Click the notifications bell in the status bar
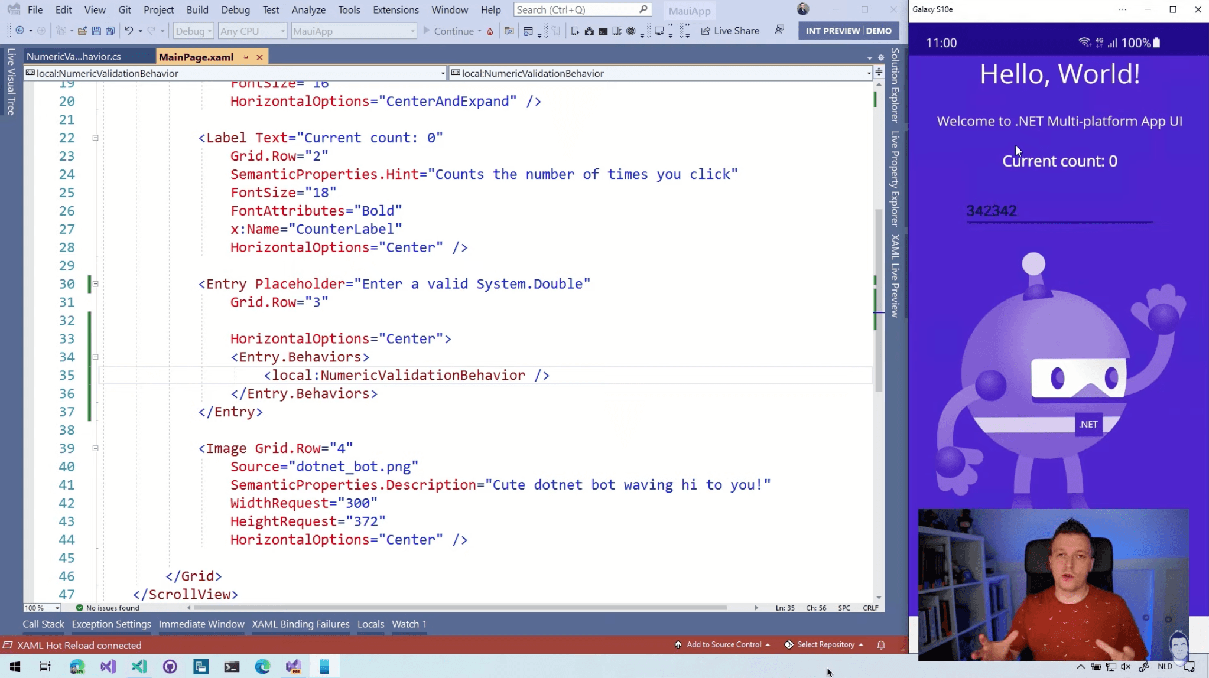The width and height of the screenshot is (1209, 678). tap(881, 645)
